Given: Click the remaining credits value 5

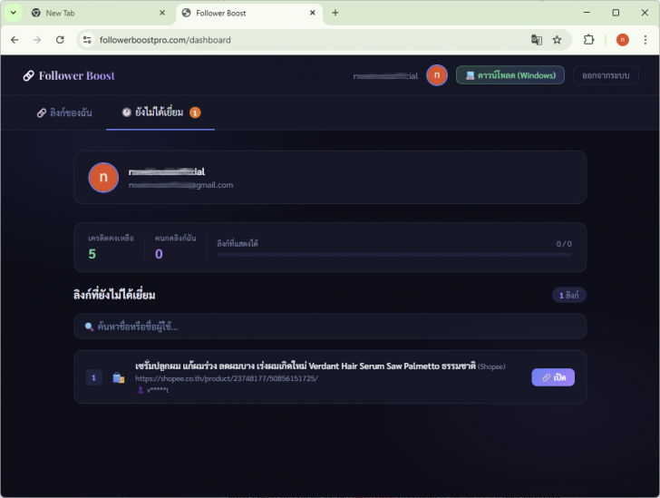Looking at the screenshot, I should point(92,254).
